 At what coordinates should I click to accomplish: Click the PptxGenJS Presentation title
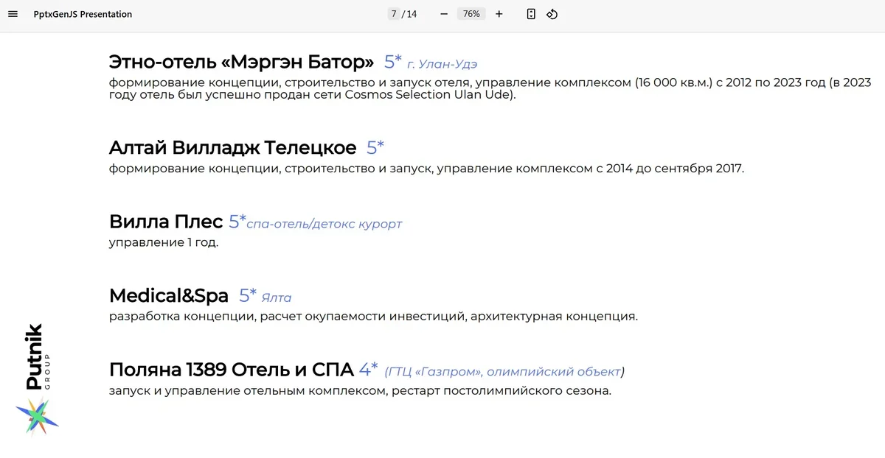(83, 14)
